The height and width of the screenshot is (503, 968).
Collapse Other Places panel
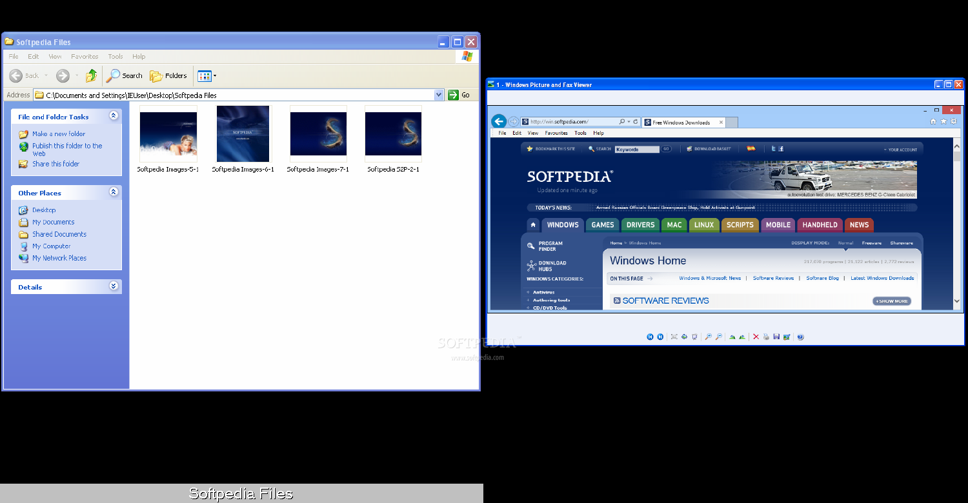[x=114, y=192]
